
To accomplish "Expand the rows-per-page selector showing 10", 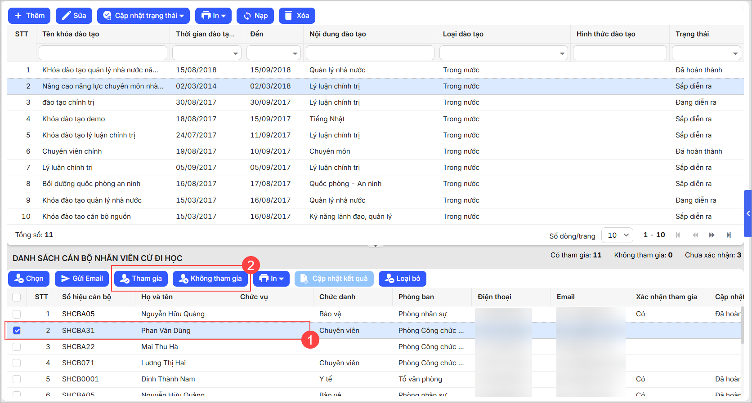I will coord(617,235).
